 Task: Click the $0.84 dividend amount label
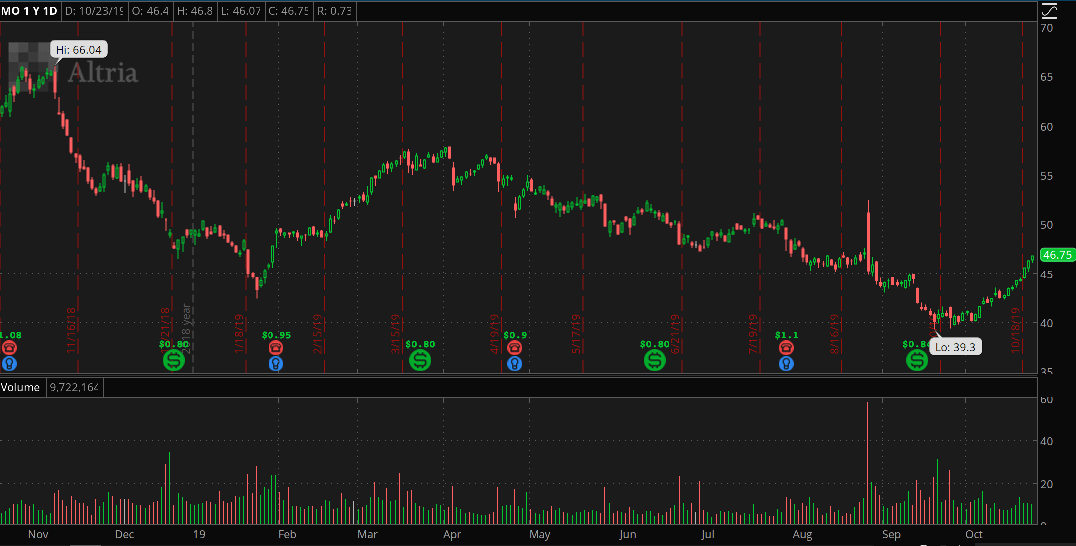pyautogui.click(x=916, y=344)
